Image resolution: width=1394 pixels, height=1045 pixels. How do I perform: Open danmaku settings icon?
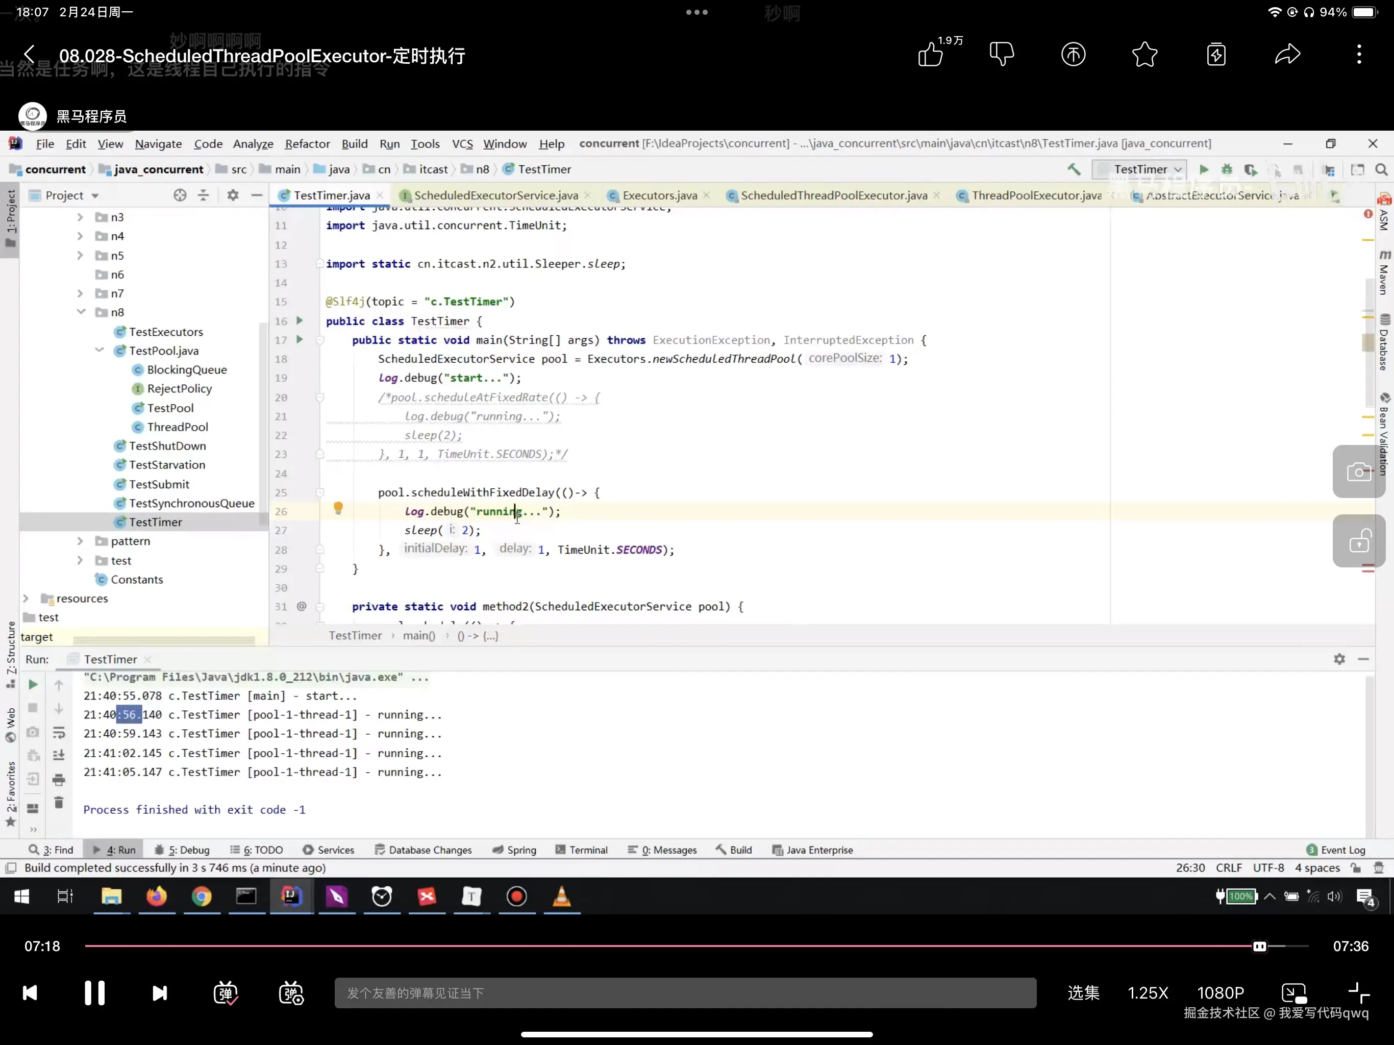pyautogui.click(x=291, y=993)
